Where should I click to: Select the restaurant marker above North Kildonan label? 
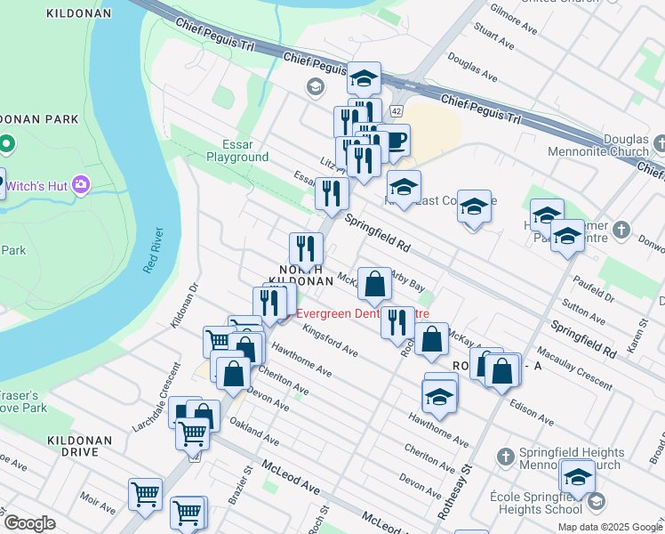(x=306, y=249)
